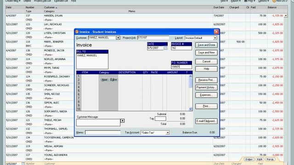Click the Expenses button
Viewport: 294px width, 165px height.
(x=206, y=95)
